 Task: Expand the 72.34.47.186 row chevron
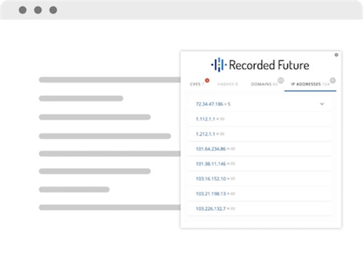[322, 104]
